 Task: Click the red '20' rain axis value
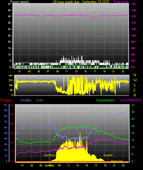12,124
